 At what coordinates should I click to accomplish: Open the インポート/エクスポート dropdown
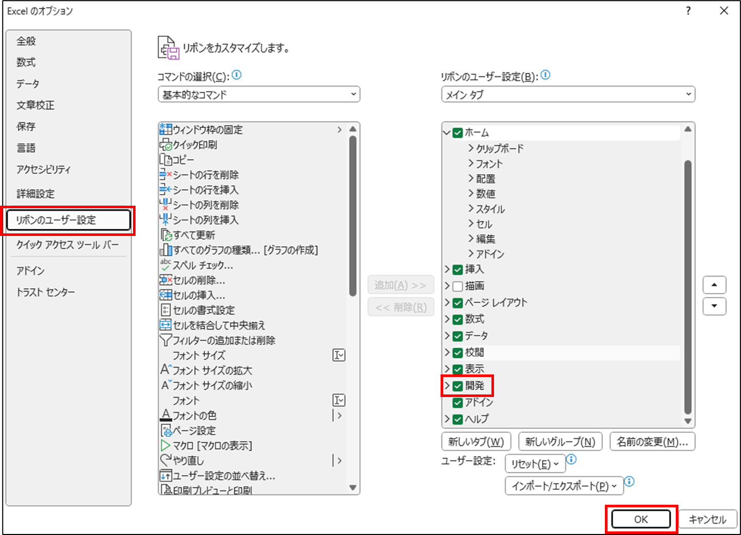pyautogui.click(x=564, y=486)
